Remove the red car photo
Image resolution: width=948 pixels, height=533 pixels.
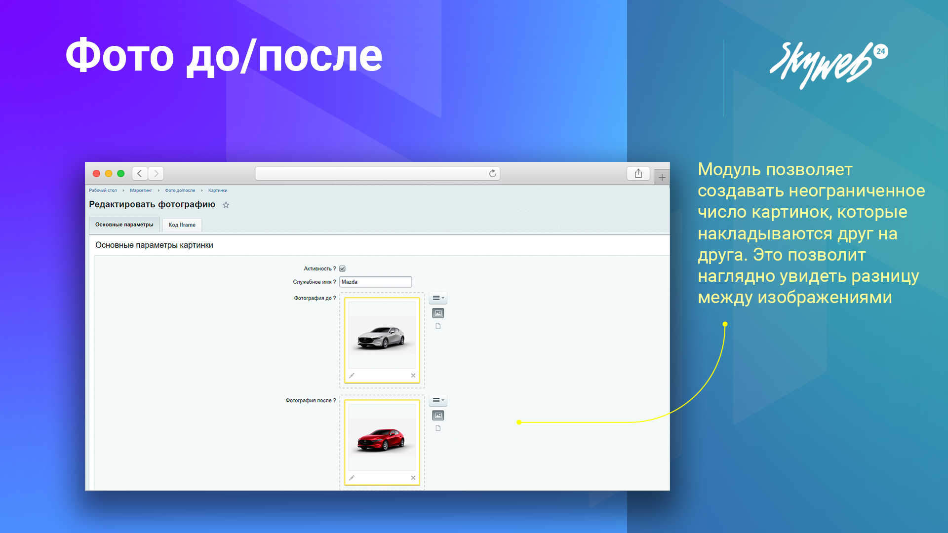(x=413, y=478)
